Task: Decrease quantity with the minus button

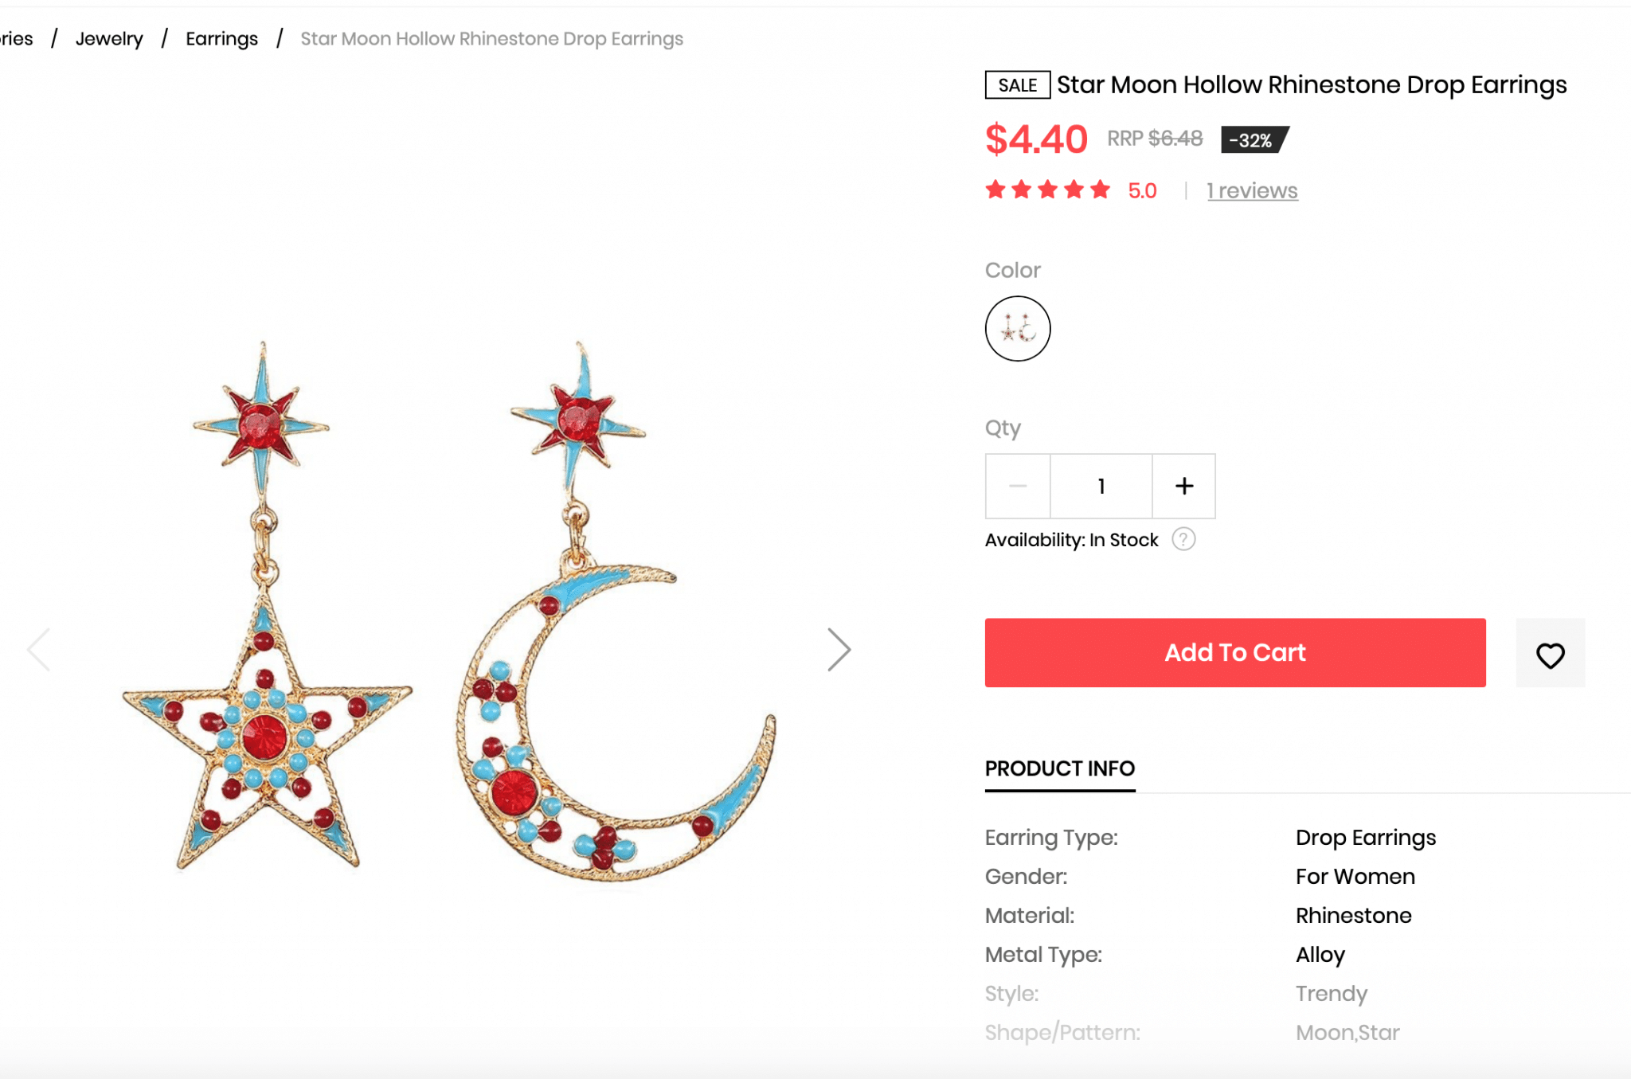Action: click(x=1017, y=486)
